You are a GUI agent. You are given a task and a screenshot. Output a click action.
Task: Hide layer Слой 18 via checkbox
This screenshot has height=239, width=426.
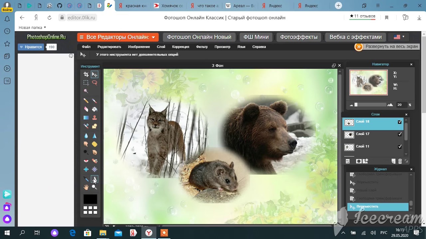[400, 122]
